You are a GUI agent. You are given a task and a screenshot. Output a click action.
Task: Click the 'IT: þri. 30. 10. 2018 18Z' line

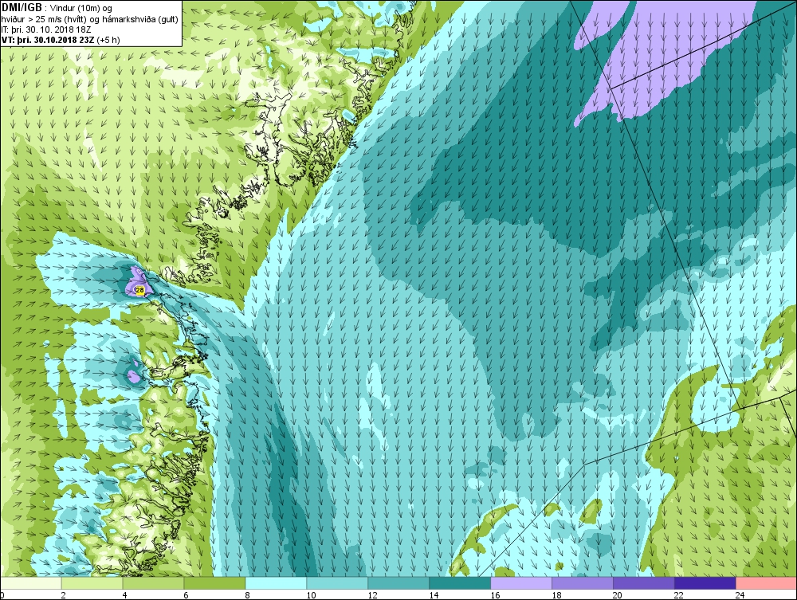(x=46, y=29)
